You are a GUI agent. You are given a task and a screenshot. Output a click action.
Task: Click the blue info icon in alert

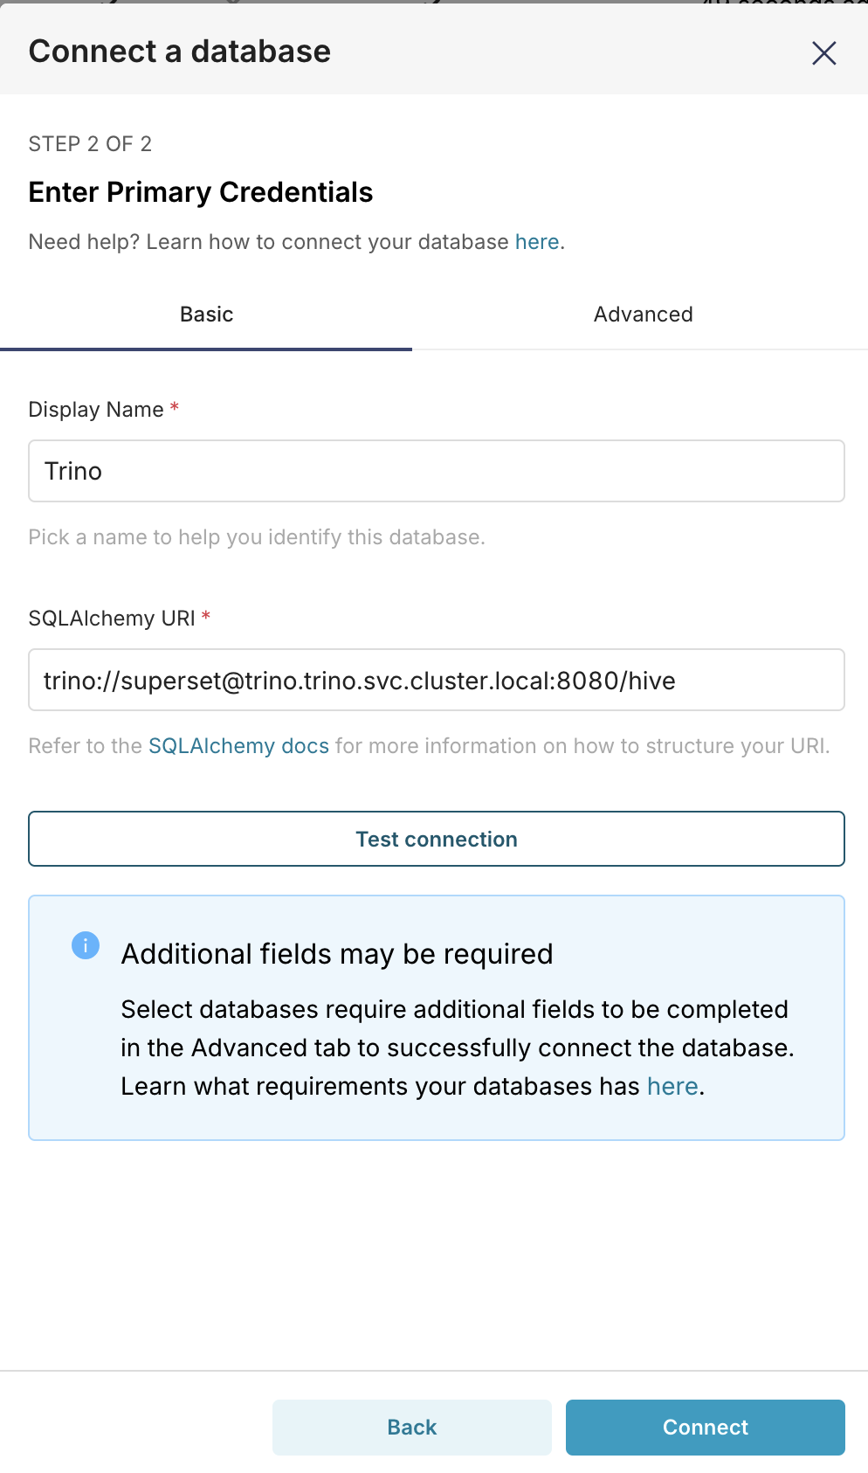pos(86,945)
